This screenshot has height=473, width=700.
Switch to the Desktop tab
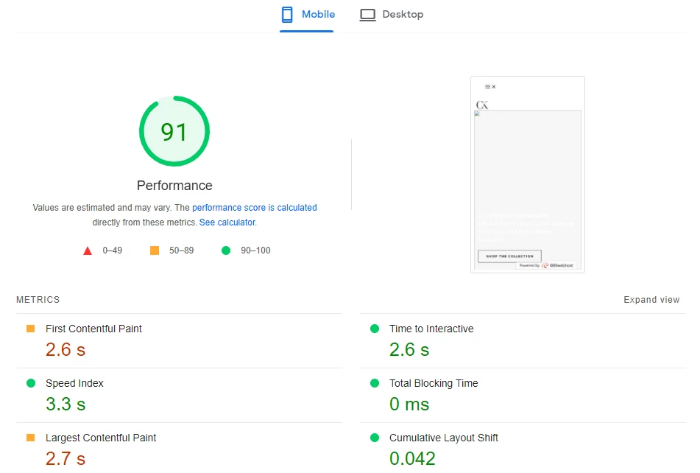(x=392, y=15)
